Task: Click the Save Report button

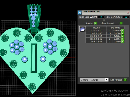Action: point(110,23)
